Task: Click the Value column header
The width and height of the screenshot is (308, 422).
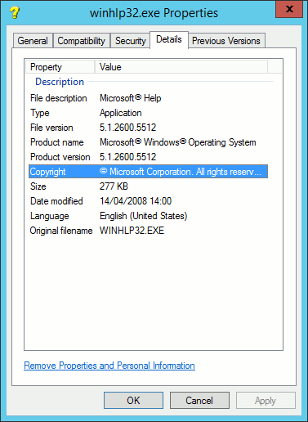Action: pos(181,67)
